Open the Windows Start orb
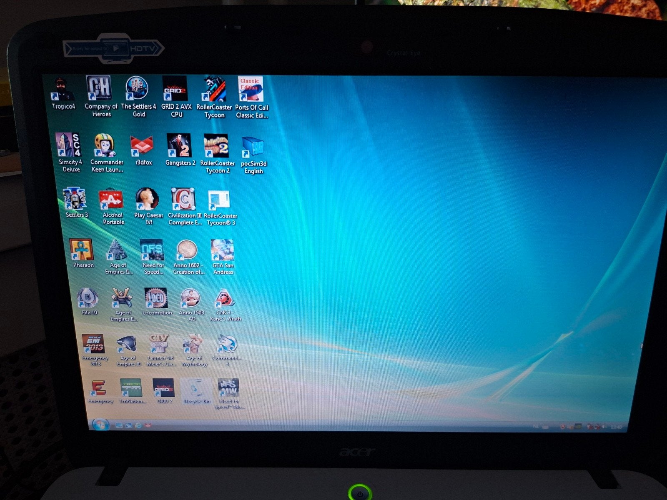667x500 pixels. click(100, 425)
